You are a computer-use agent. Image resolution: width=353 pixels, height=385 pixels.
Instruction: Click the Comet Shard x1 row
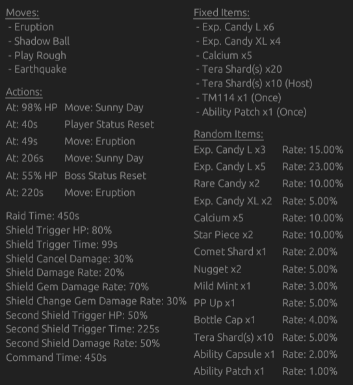click(265, 252)
